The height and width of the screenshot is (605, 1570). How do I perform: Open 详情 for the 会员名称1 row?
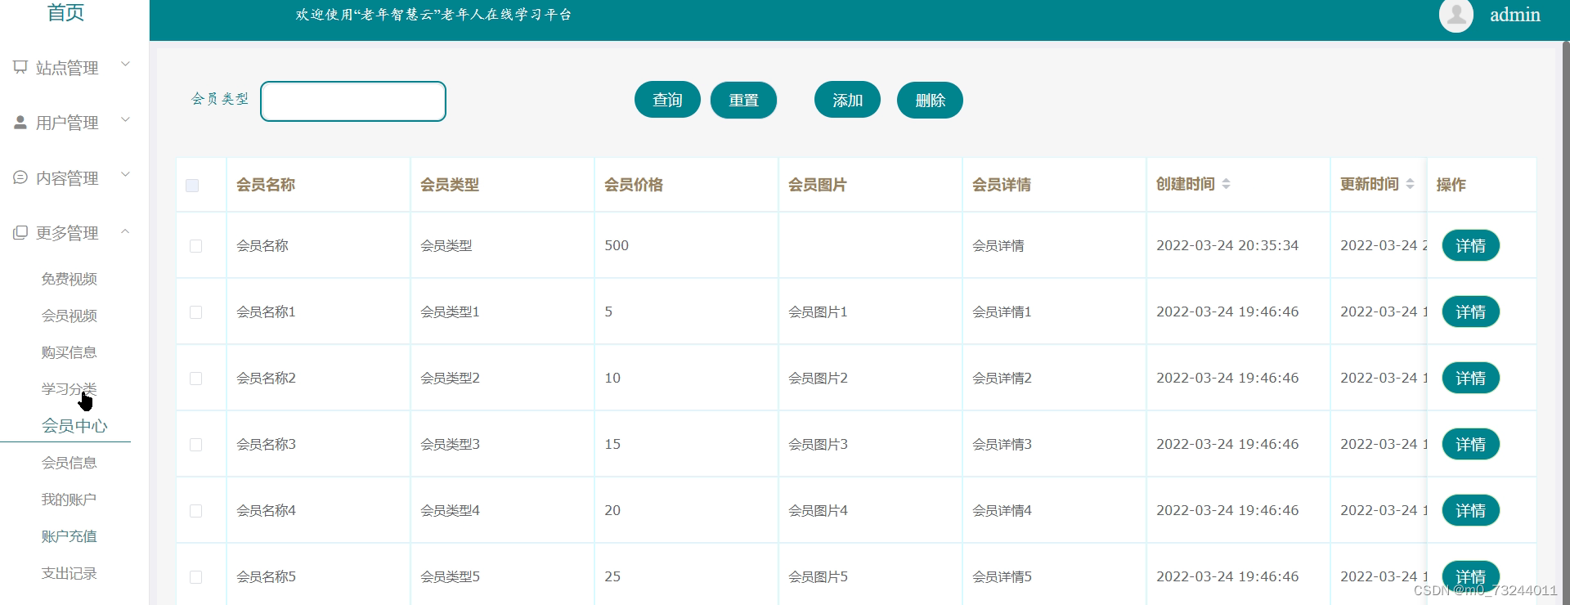1470,311
